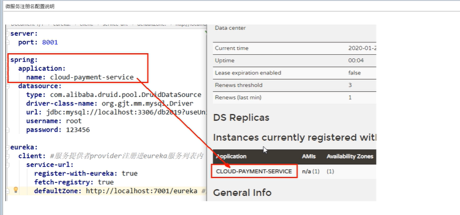The image size is (460, 215).
Task: Click the 'Application' column header
Action: (231, 156)
